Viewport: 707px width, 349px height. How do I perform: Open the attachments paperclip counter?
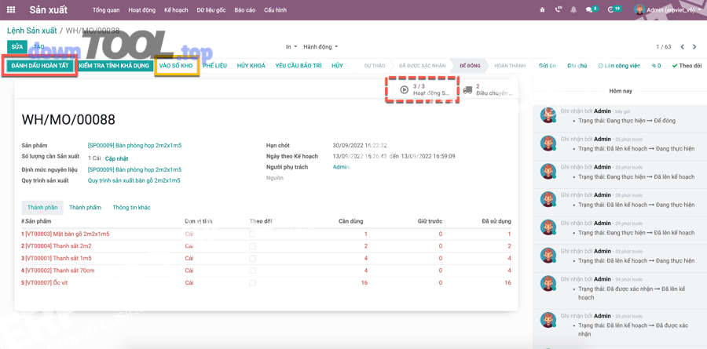point(656,66)
